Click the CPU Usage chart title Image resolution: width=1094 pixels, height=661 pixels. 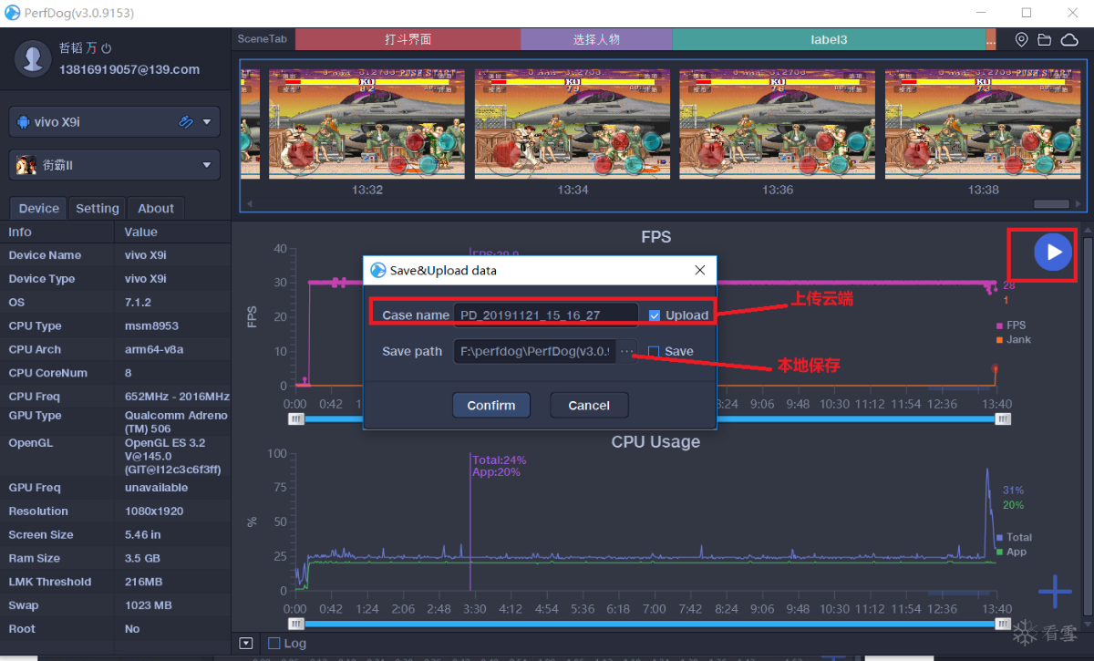tap(655, 442)
